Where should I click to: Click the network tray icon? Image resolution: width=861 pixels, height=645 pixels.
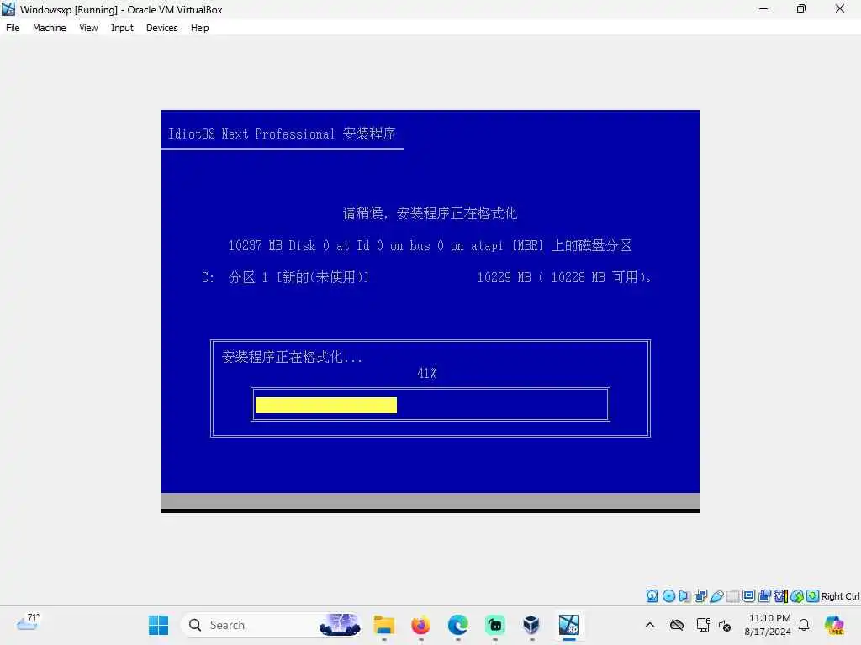[703, 625]
